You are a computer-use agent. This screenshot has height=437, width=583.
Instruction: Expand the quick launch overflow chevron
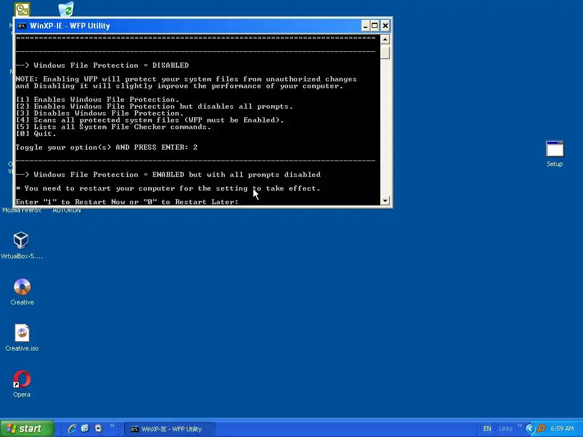pos(112,426)
